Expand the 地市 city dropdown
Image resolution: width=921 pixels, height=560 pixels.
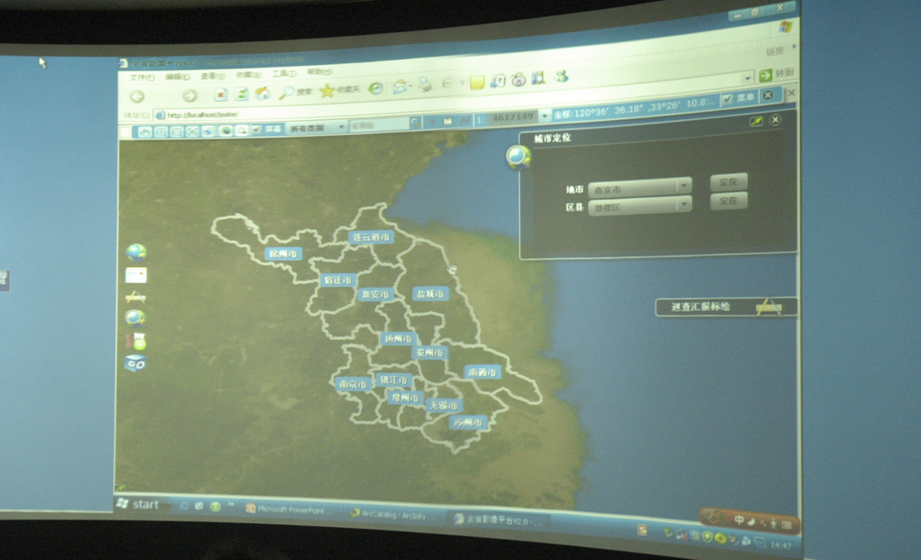coord(683,186)
